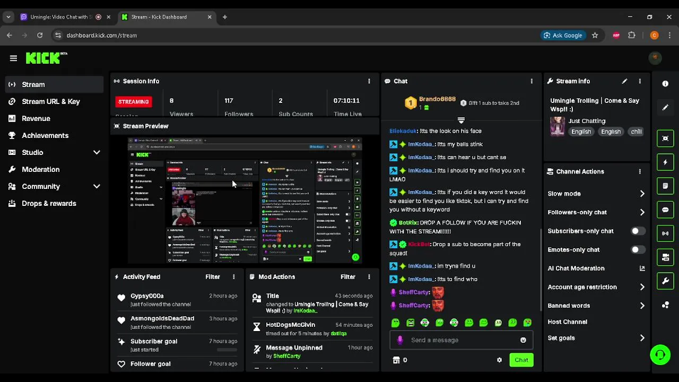Open Account age restriction arrow
Viewport: 679px width, 382px height.
click(x=642, y=287)
